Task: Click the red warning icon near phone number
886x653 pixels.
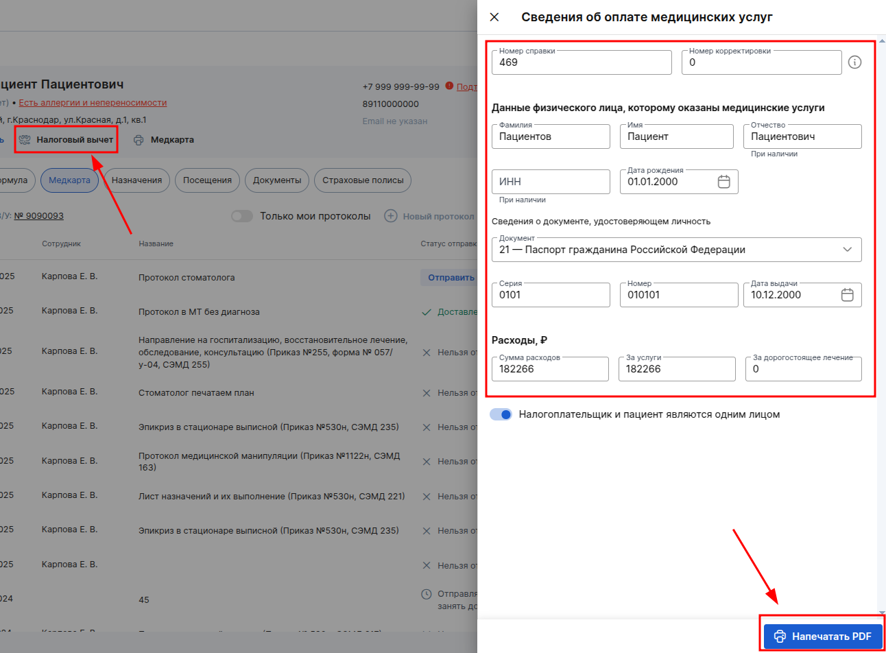Action: pyautogui.click(x=449, y=86)
